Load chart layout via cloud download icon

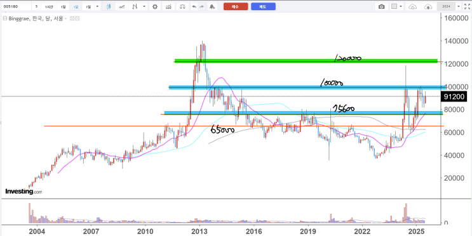[412, 6]
